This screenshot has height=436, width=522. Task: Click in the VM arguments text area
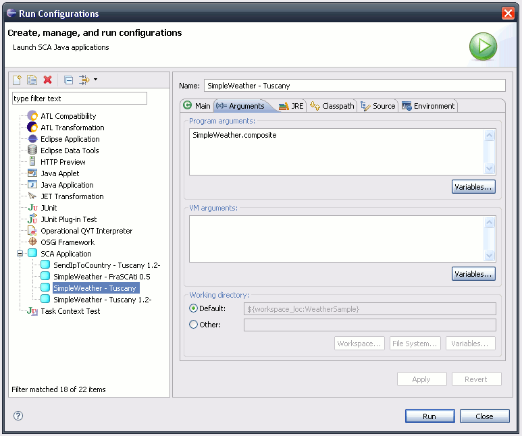(x=336, y=239)
